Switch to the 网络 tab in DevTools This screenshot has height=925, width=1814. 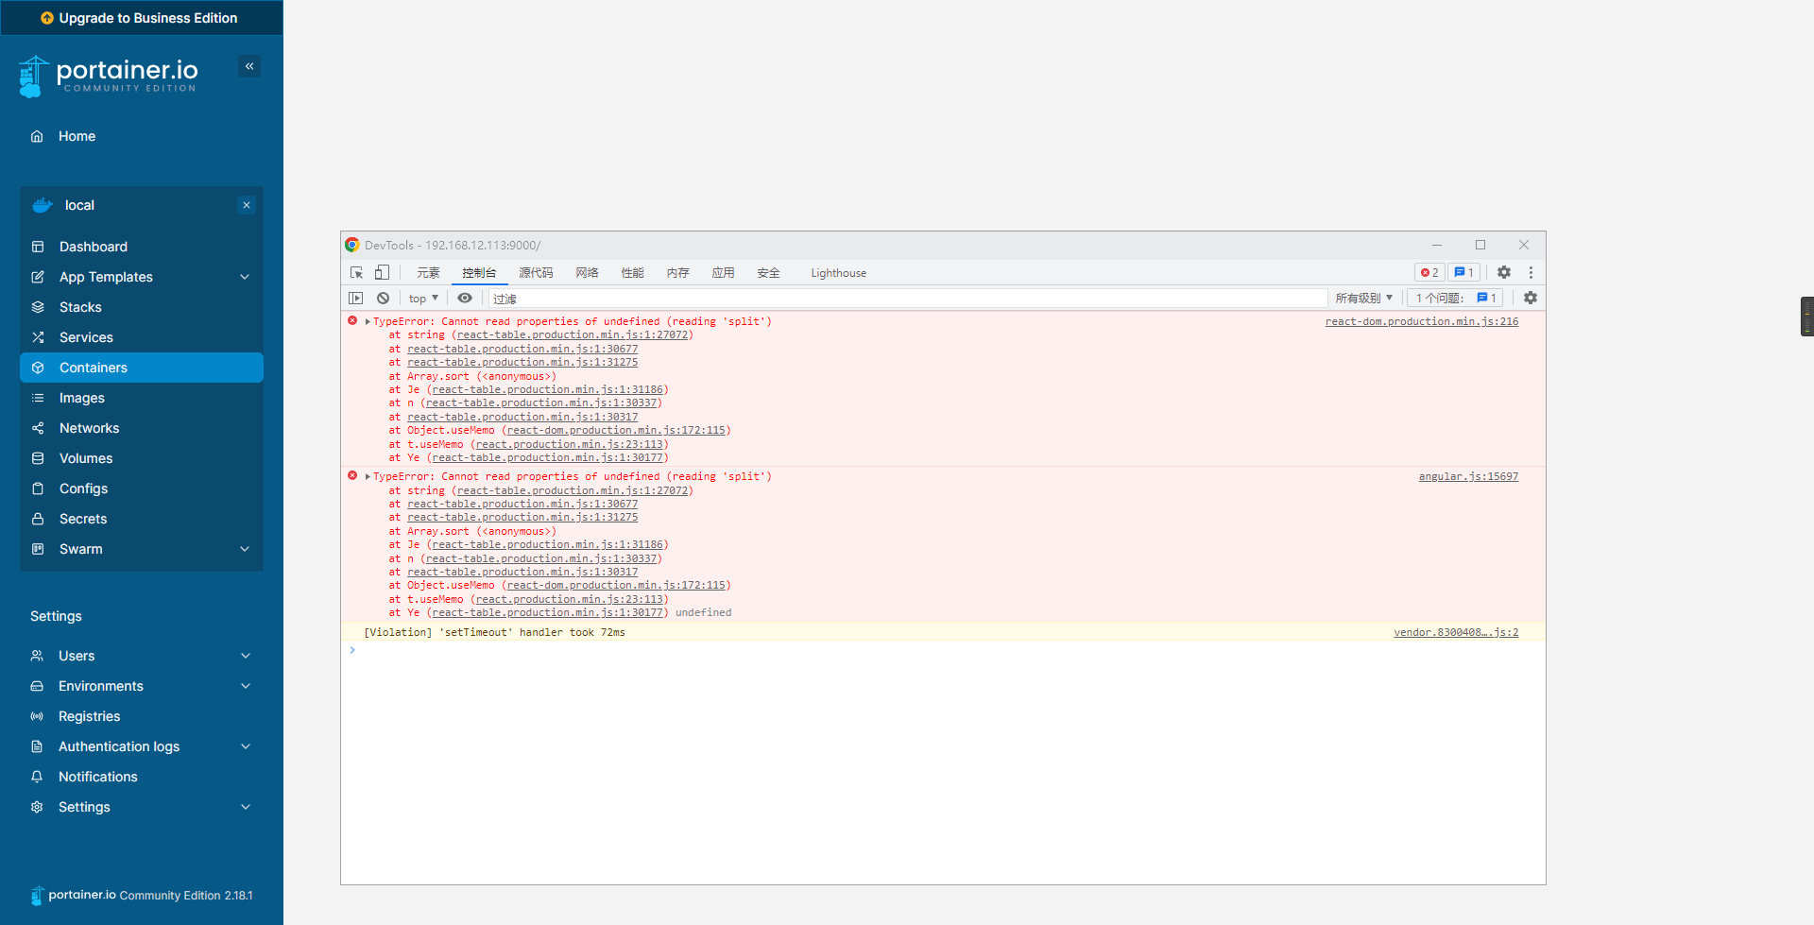(x=587, y=273)
